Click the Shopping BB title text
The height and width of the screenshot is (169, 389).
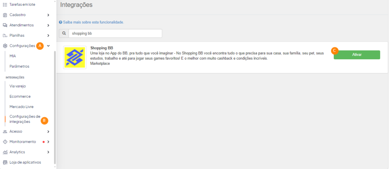(102, 48)
